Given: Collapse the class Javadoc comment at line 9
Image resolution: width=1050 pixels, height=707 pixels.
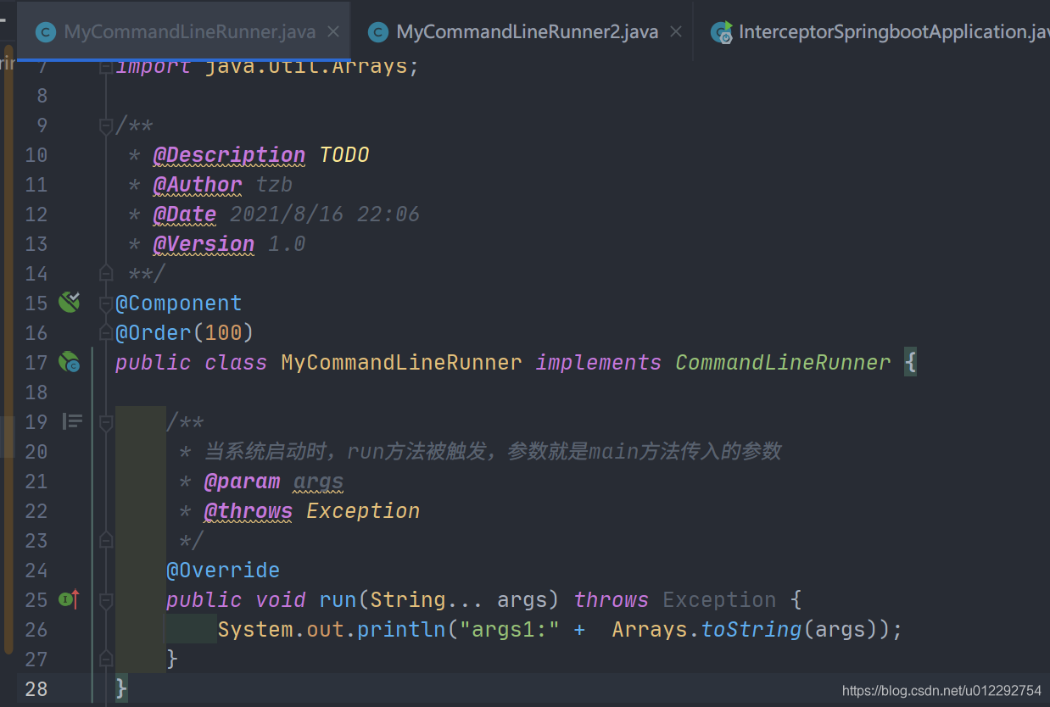Looking at the screenshot, I should pos(106,126).
